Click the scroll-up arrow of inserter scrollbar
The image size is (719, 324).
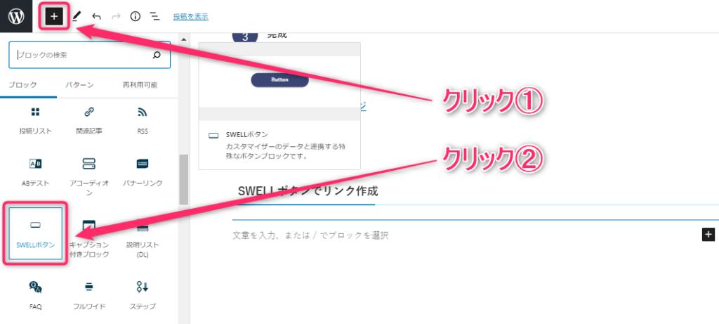coord(184,39)
